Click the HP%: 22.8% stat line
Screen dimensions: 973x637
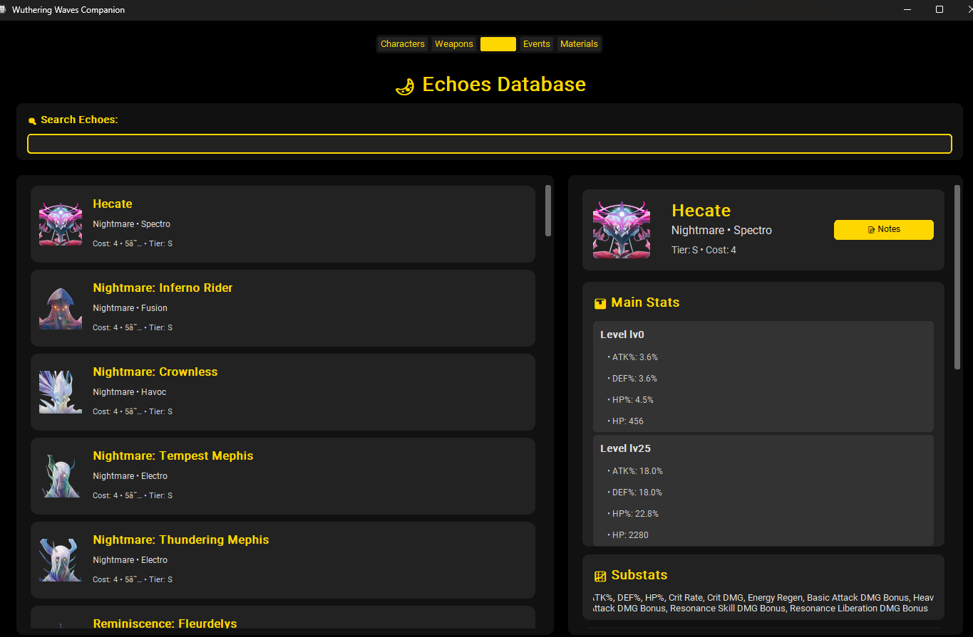(633, 514)
